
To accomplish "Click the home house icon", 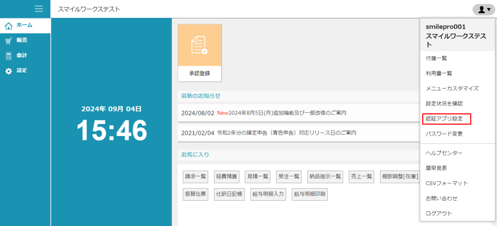I will point(9,26).
